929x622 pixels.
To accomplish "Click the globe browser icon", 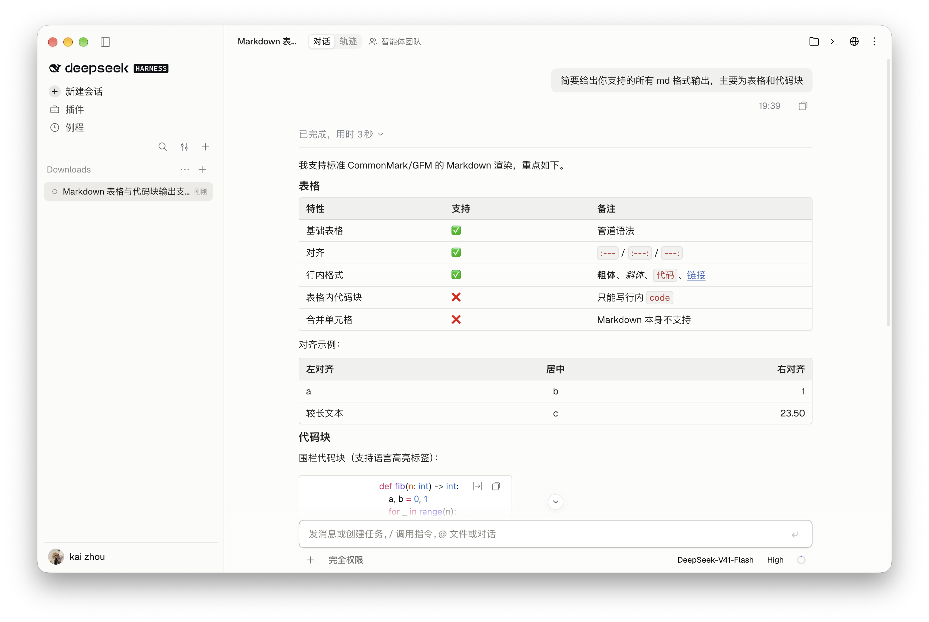I will [854, 41].
